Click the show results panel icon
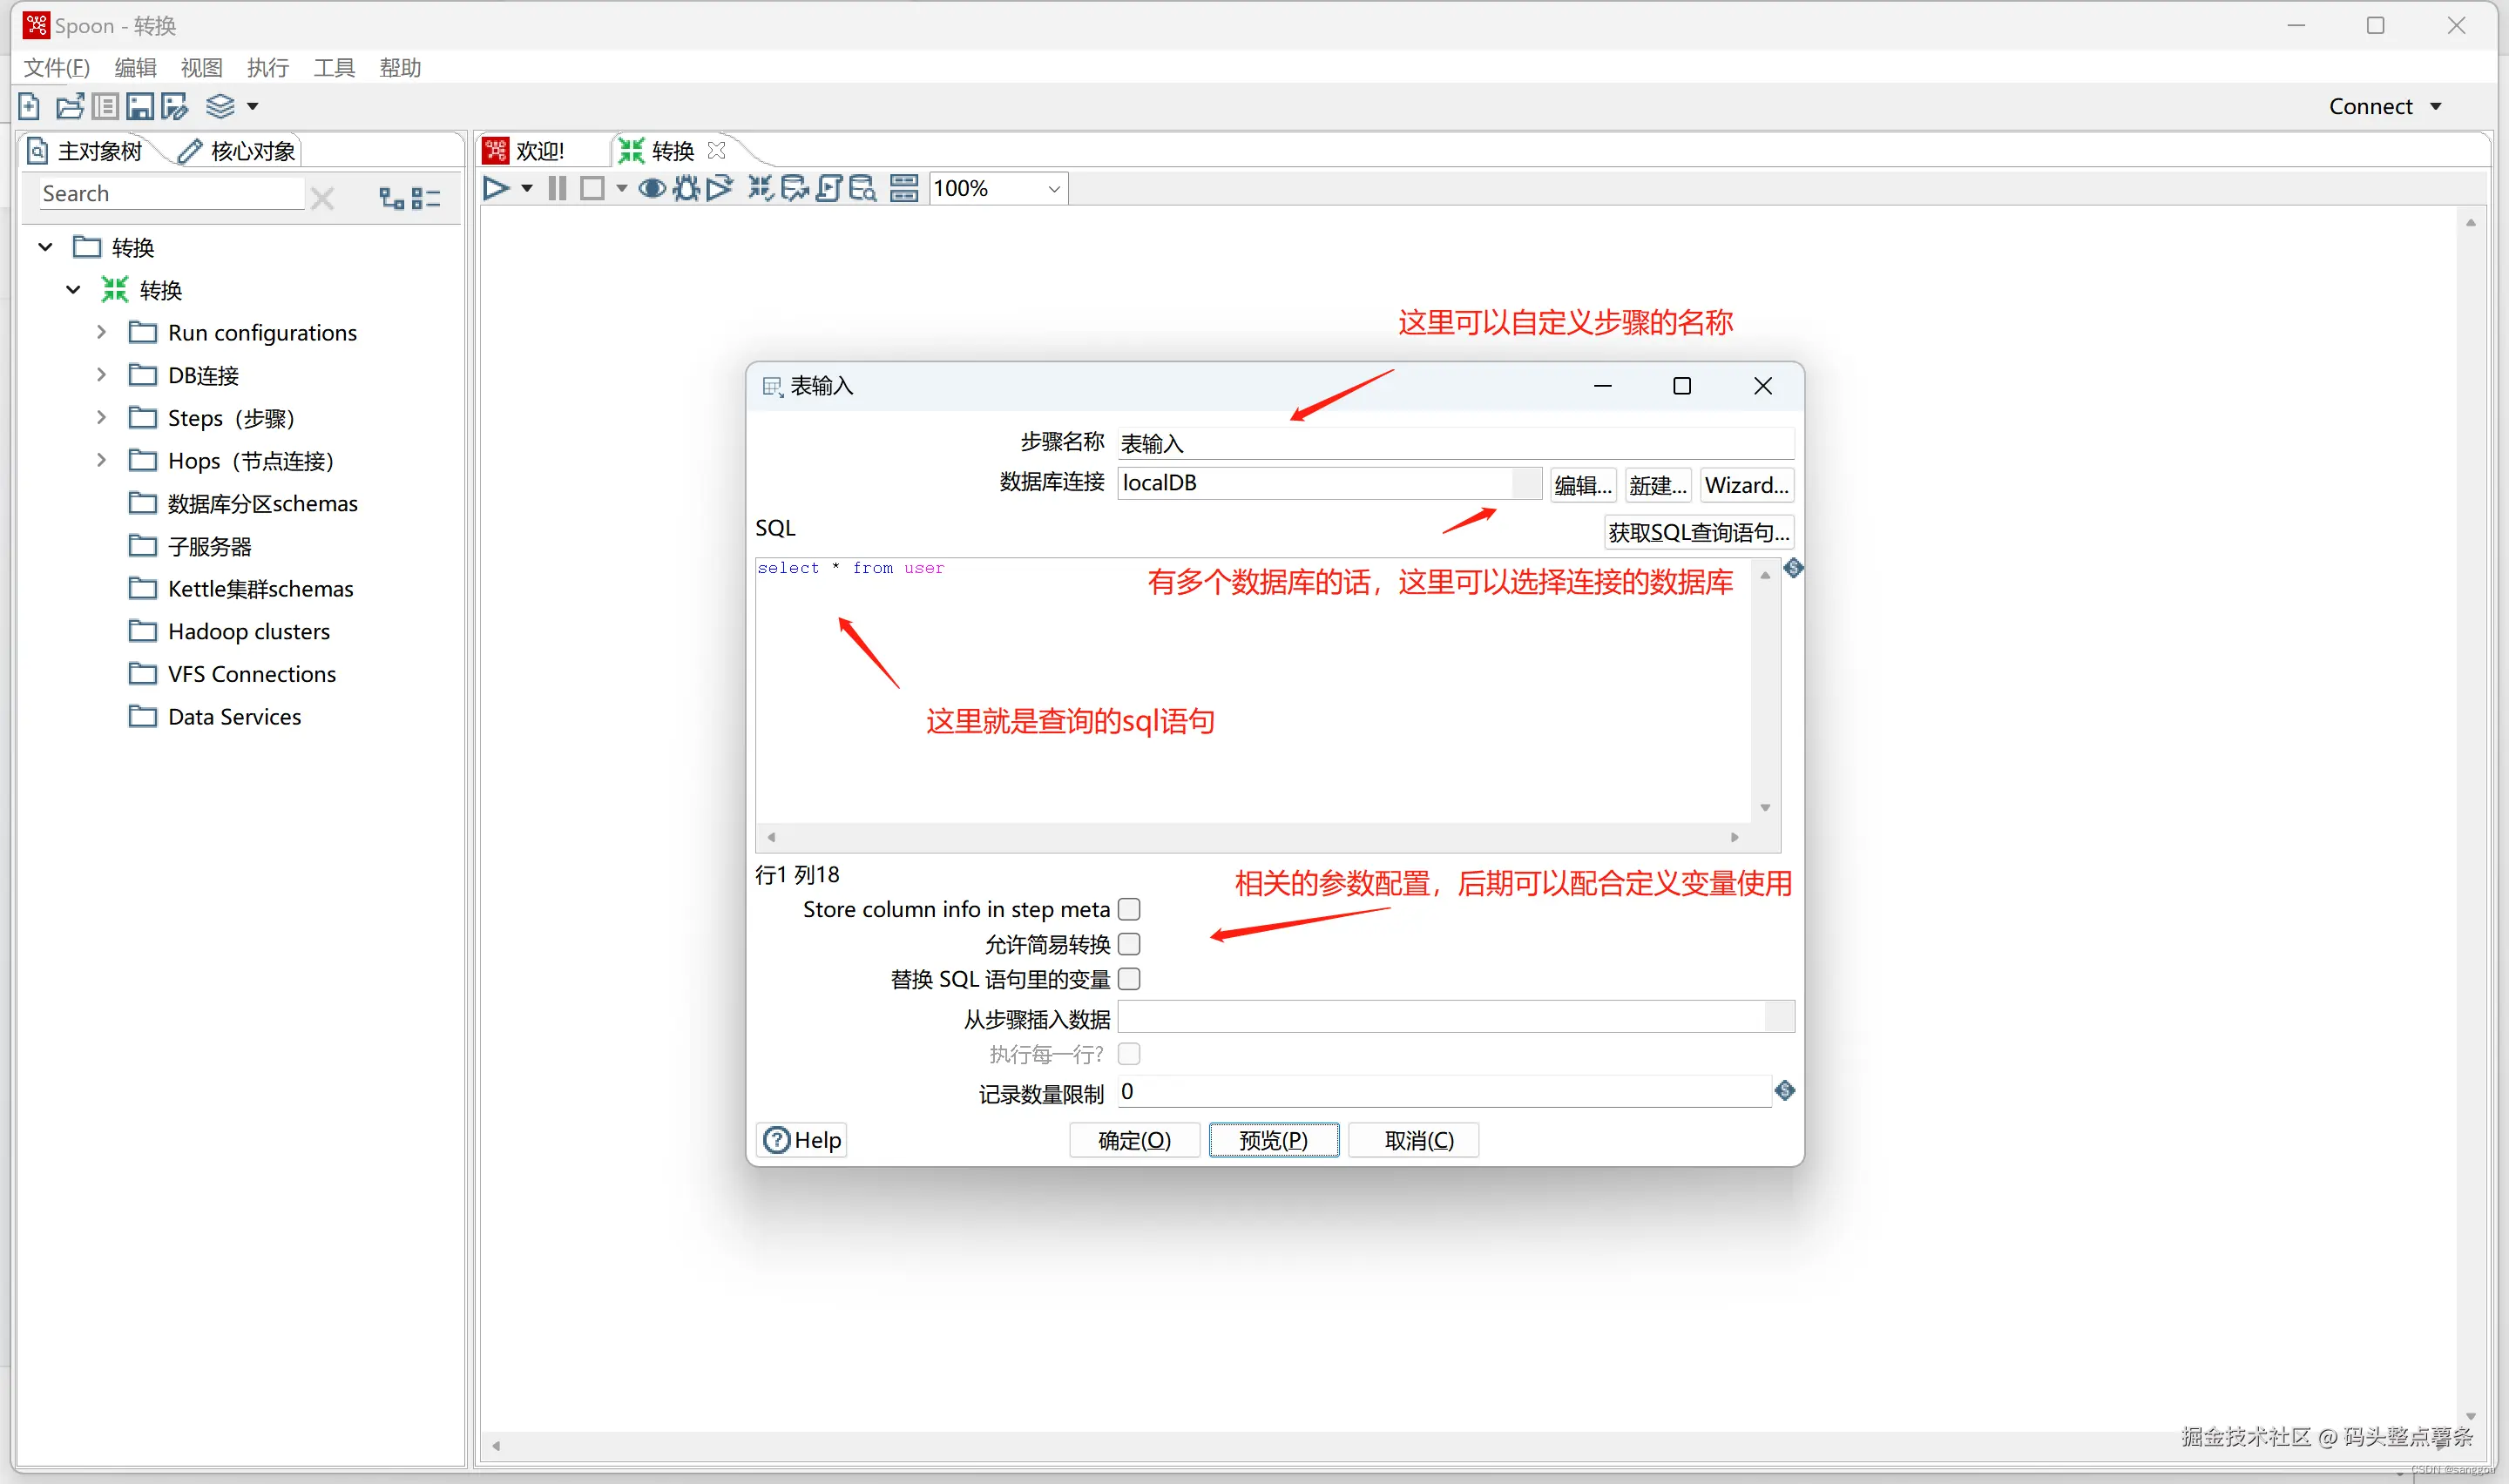Viewport: 2509px width, 1484px height. [904, 188]
